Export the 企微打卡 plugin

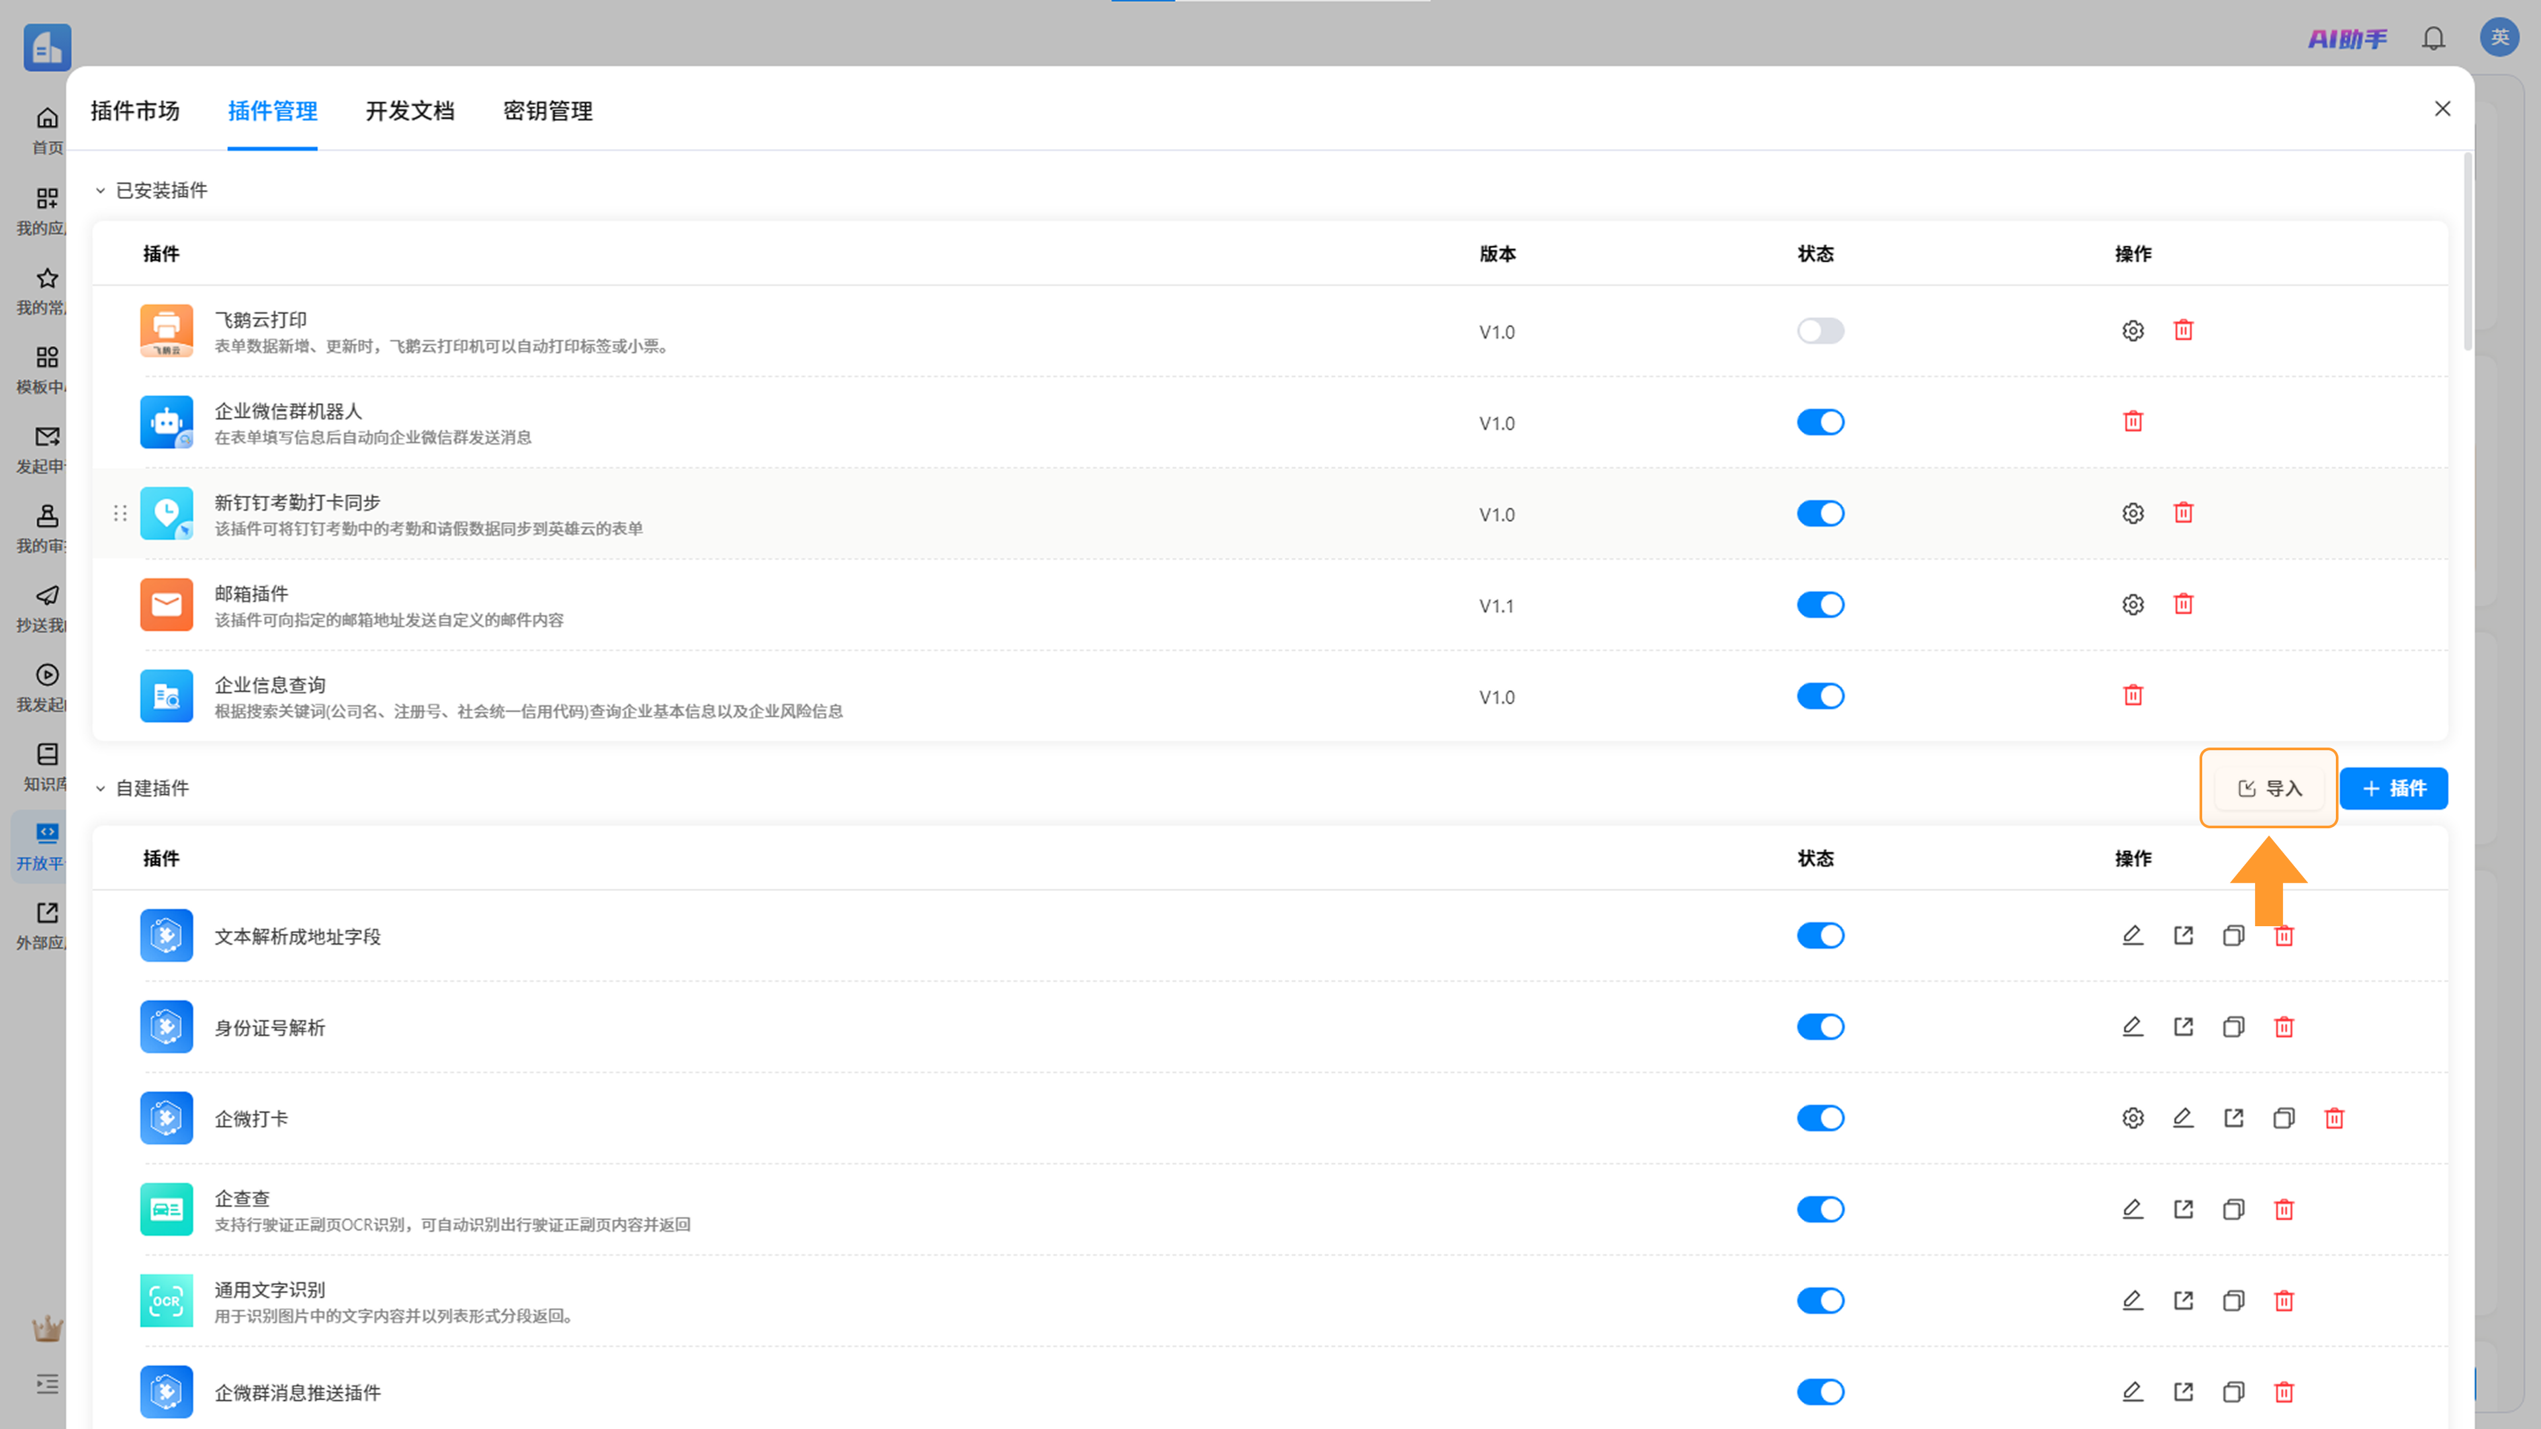pos(2233,1118)
